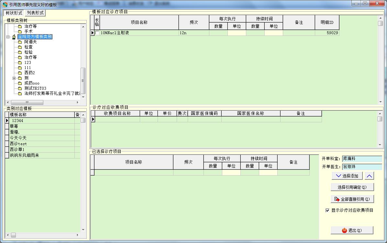
Task: Click the folder icon beside 123
Action: pos(20,63)
